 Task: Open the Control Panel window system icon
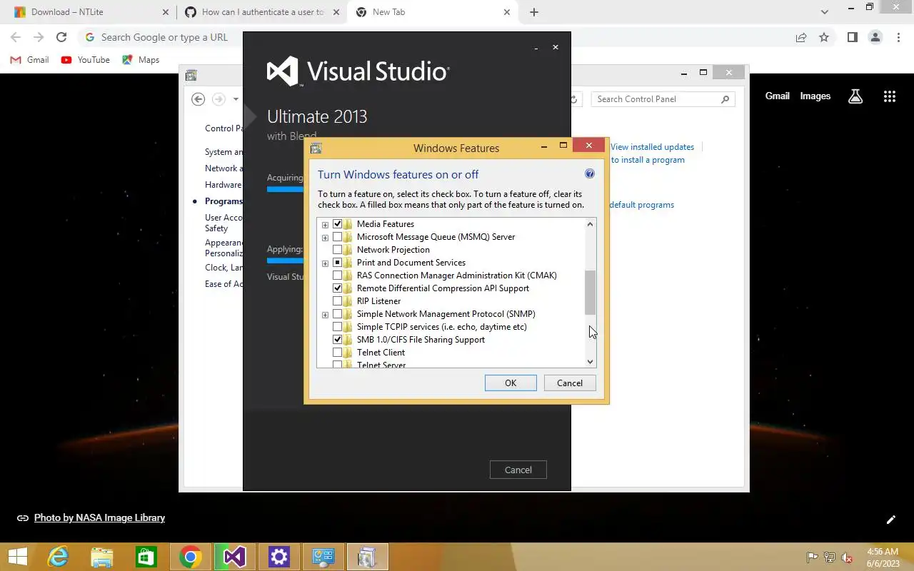coord(191,75)
